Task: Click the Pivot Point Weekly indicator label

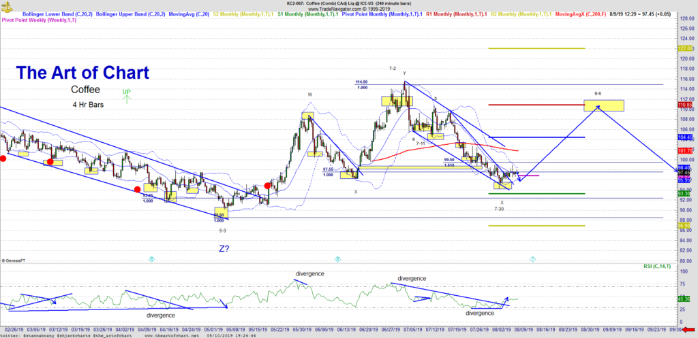Action: click(x=40, y=21)
